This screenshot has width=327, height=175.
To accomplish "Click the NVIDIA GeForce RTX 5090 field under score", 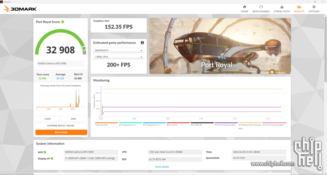I will 60,64.
